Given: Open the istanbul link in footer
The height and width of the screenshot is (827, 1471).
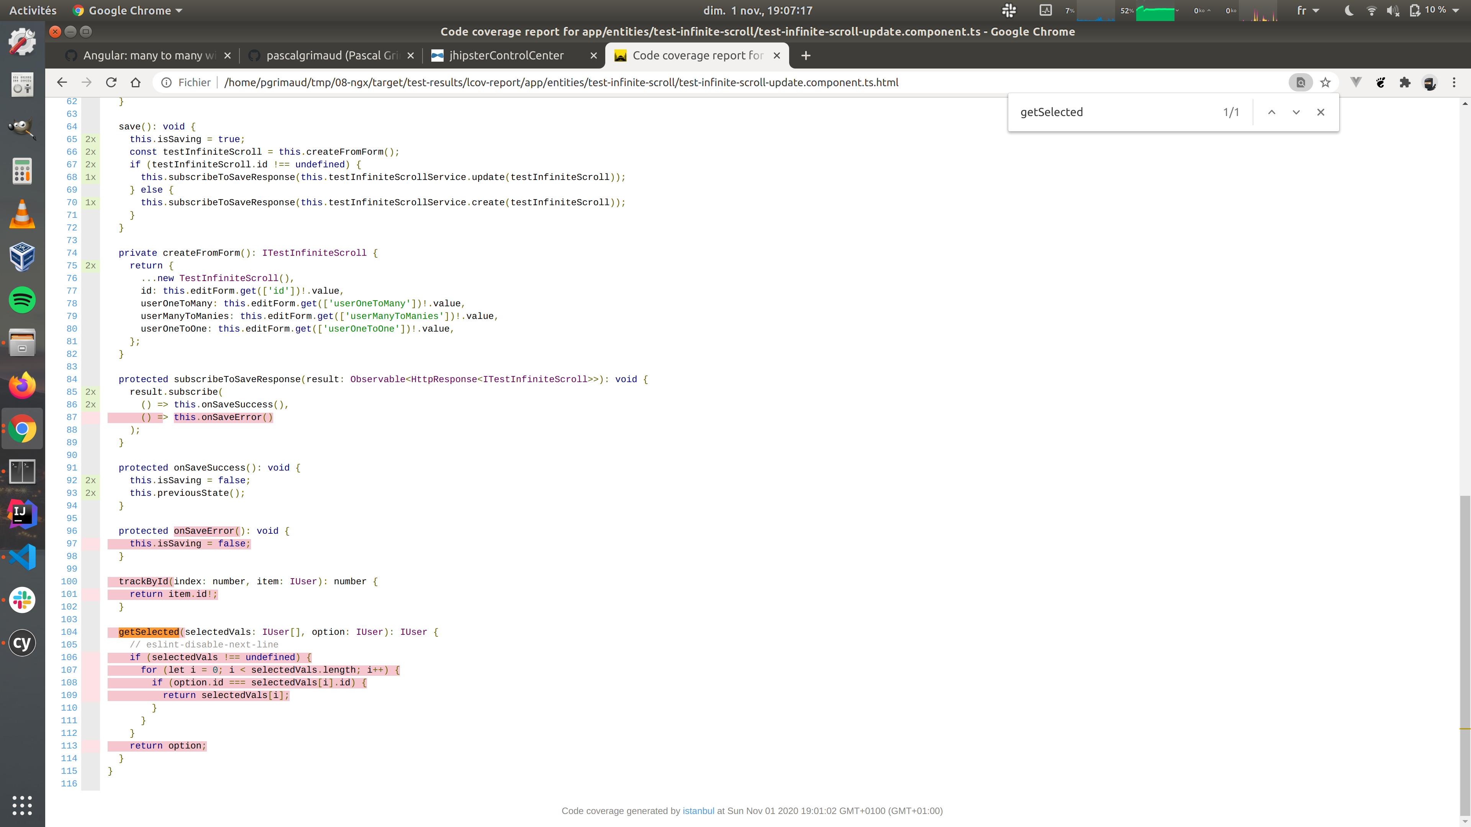Looking at the screenshot, I should (698, 811).
